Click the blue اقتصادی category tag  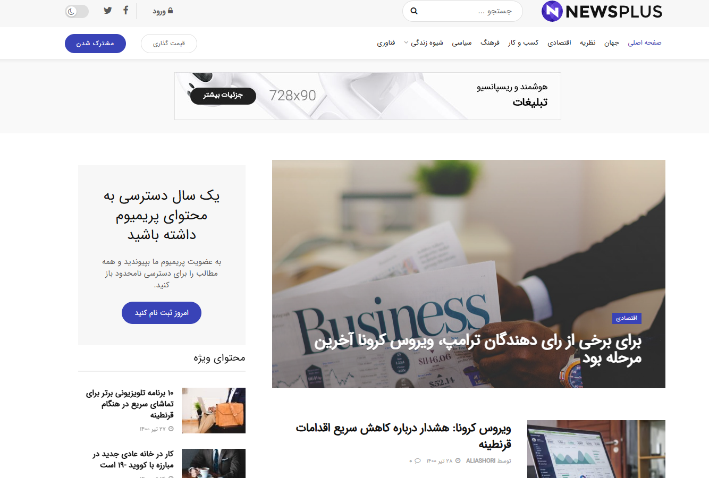pos(627,318)
